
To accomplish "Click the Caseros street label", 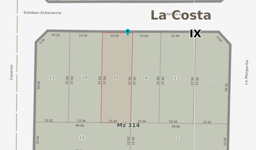I will tap(12, 72).
